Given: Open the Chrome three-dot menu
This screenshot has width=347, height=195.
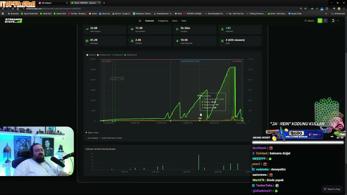Looking at the screenshot, I should point(343,9).
